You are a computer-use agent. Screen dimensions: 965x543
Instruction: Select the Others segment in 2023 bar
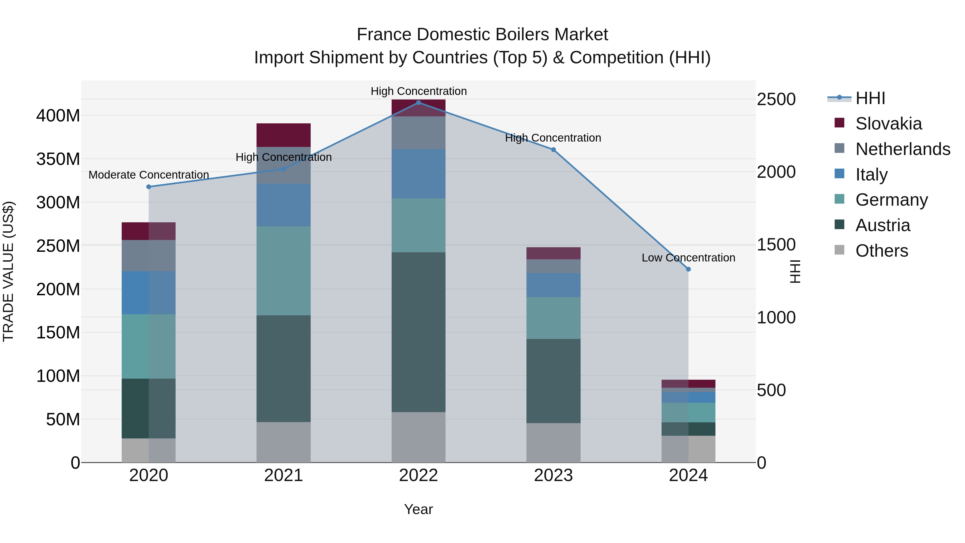pos(553,443)
